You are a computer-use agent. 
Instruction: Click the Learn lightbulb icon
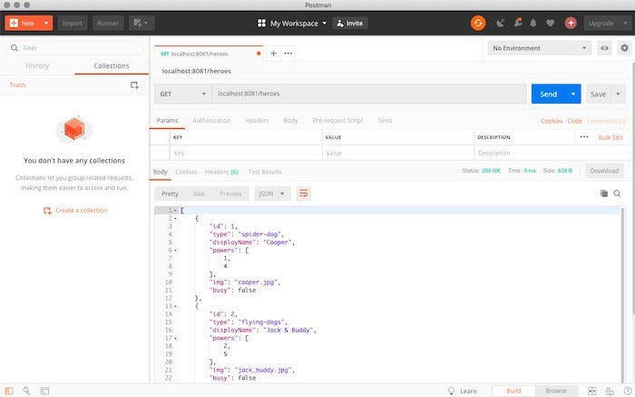[451, 391]
